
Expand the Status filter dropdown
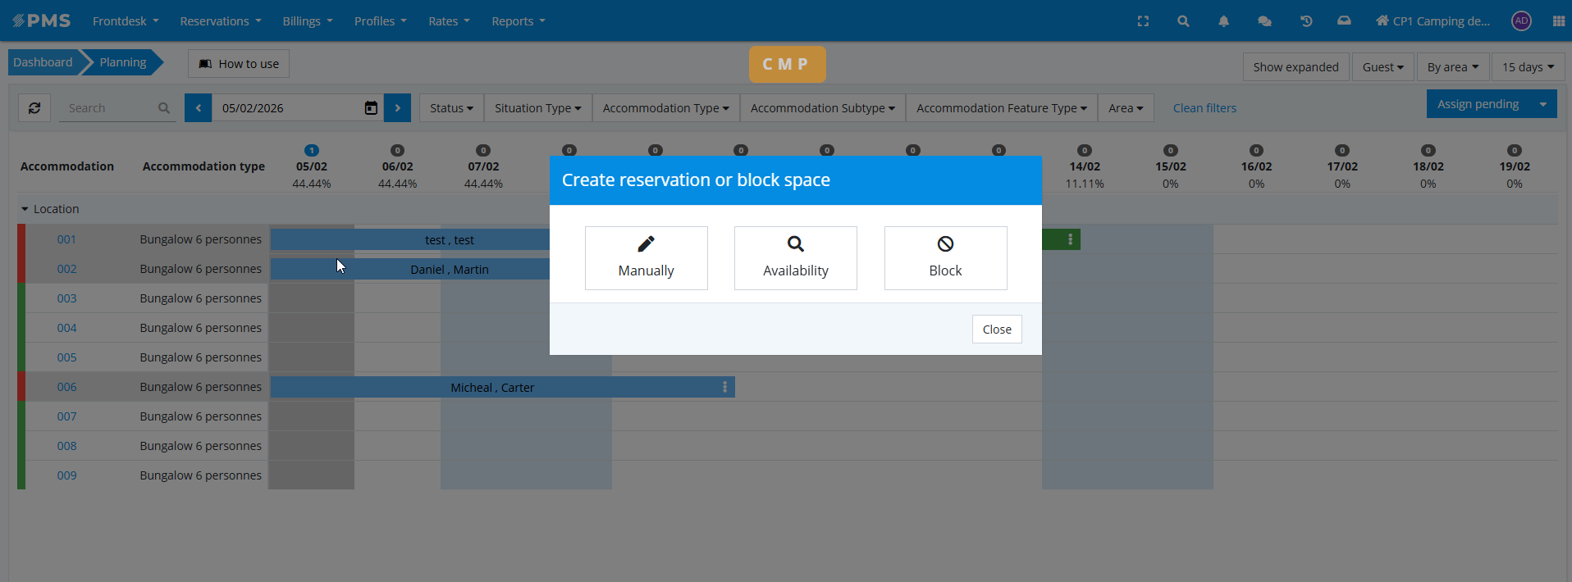(451, 108)
